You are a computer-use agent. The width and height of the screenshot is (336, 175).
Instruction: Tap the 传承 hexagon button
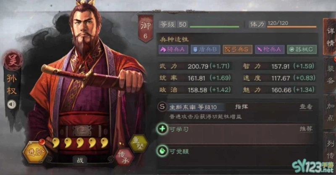click(124, 157)
